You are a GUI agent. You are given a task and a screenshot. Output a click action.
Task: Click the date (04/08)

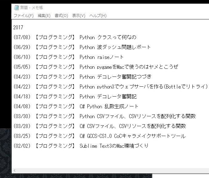[x=22, y=106]
